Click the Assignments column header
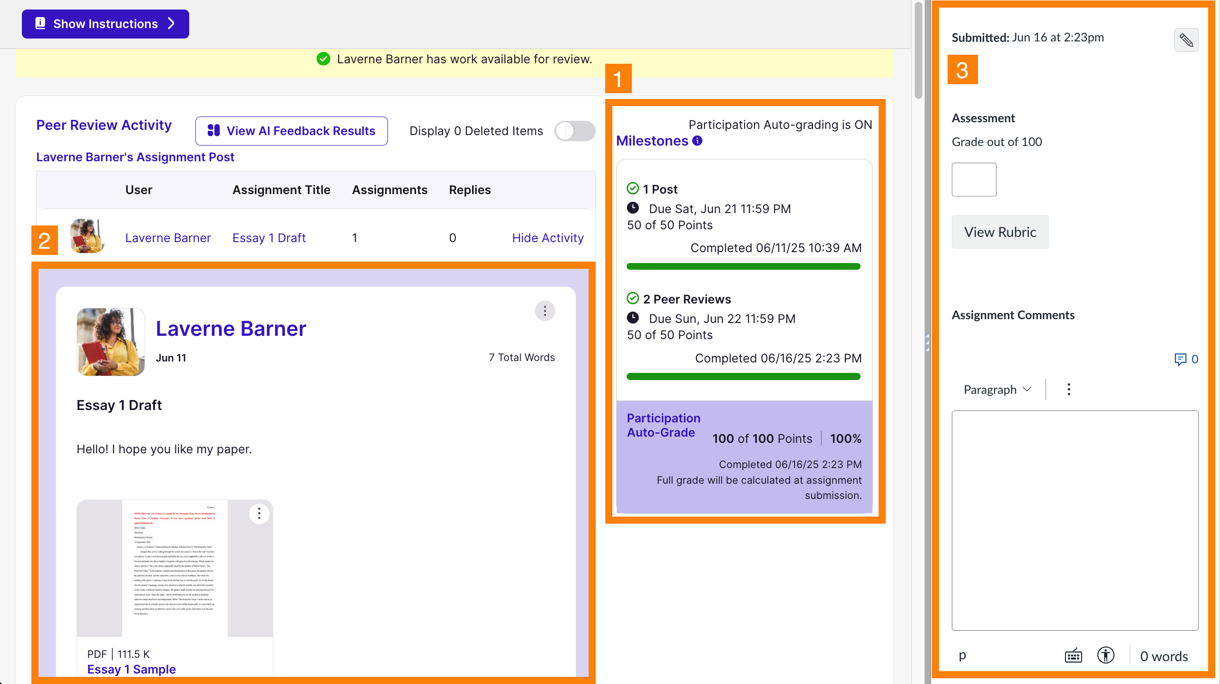The image size is (1220, 684). 389,189
